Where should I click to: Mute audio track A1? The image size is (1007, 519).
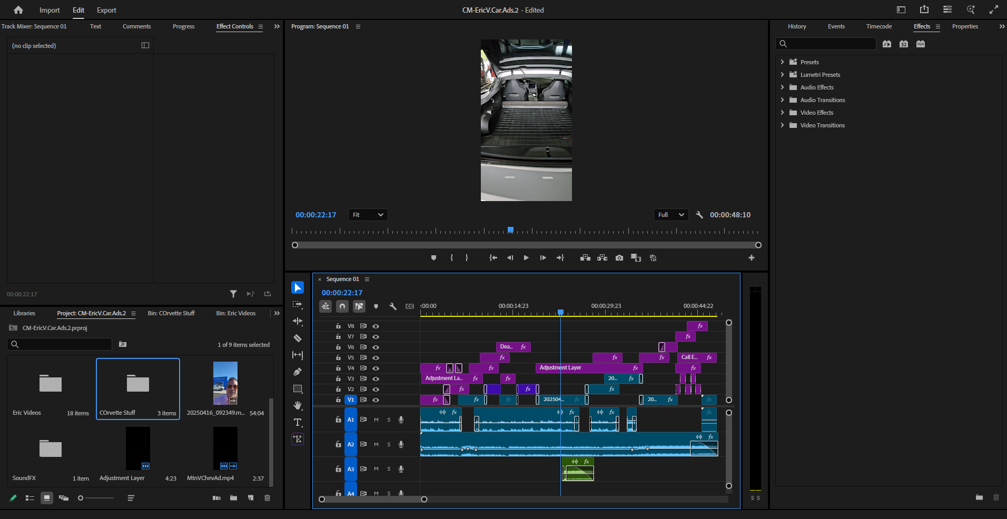376,420
